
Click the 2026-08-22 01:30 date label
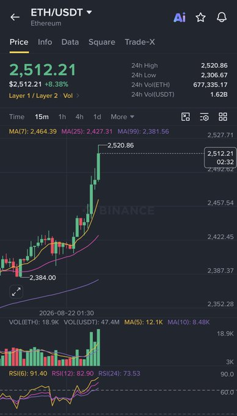pos(67,313)
